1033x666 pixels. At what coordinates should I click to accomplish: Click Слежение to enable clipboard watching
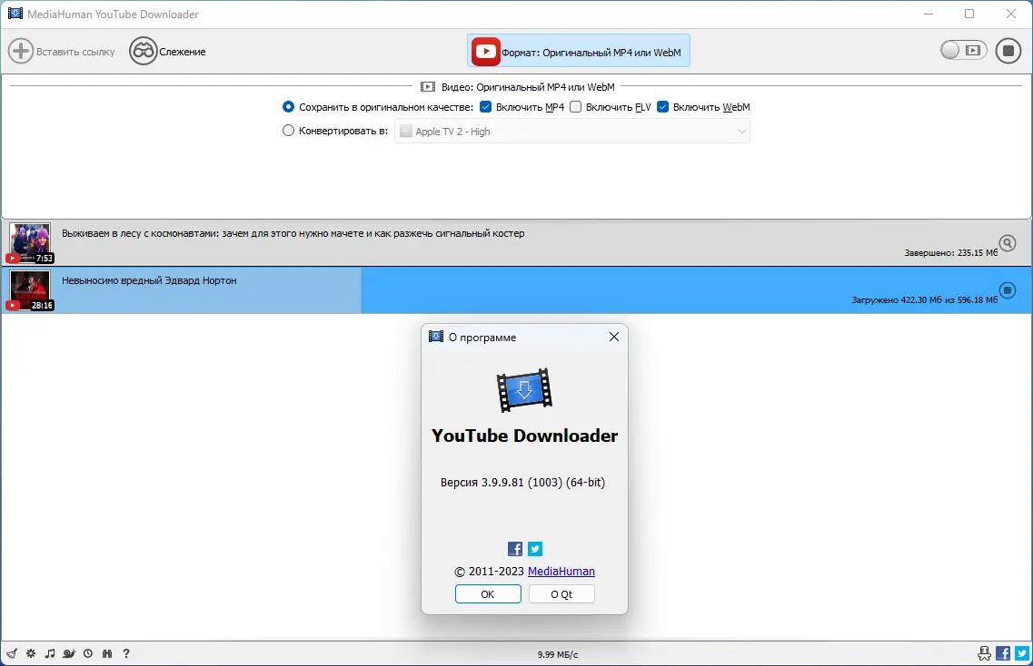(x=167, y=51)
